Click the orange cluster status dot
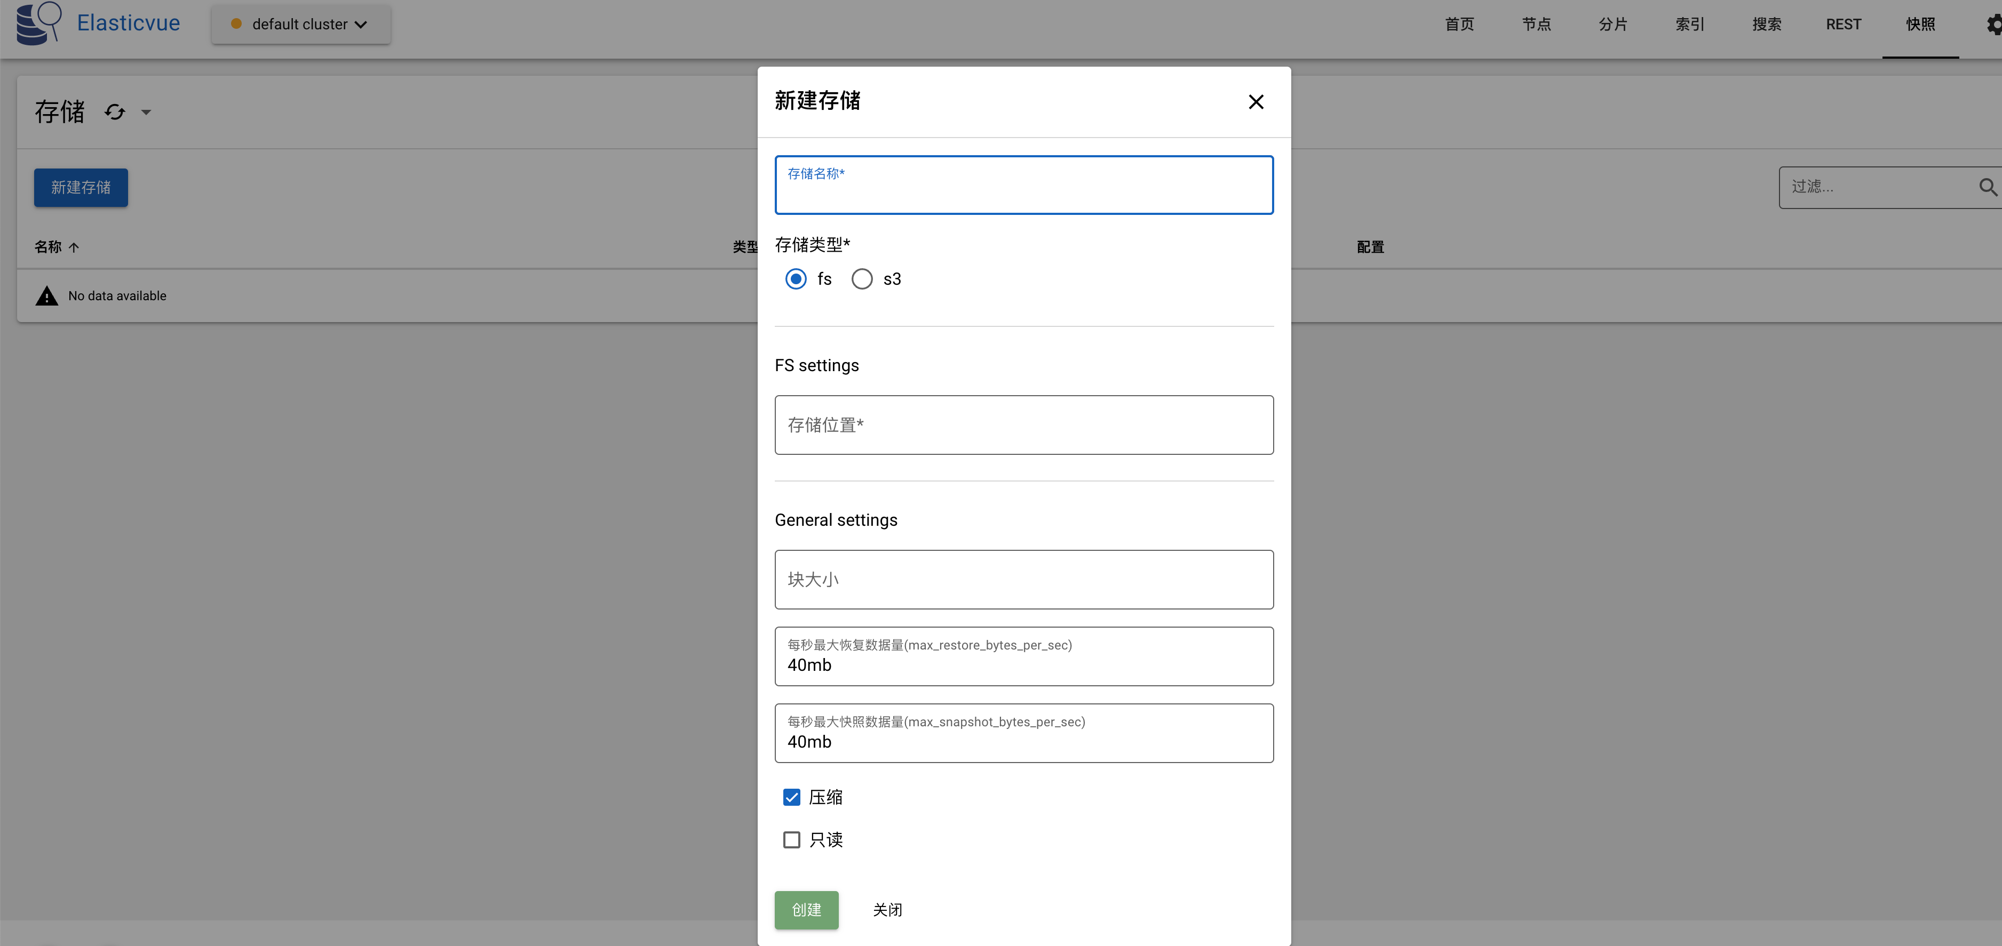 [236, 24]
